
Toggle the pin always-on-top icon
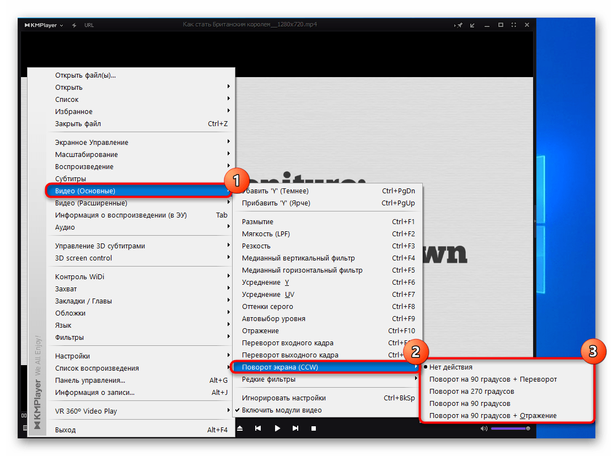pyautogui.click(x=459, y=25)
